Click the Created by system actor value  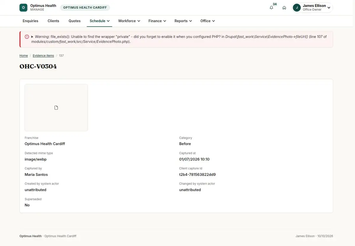(35, 190)
